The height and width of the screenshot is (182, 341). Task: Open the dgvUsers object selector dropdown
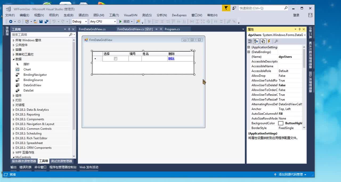(305, 35)
